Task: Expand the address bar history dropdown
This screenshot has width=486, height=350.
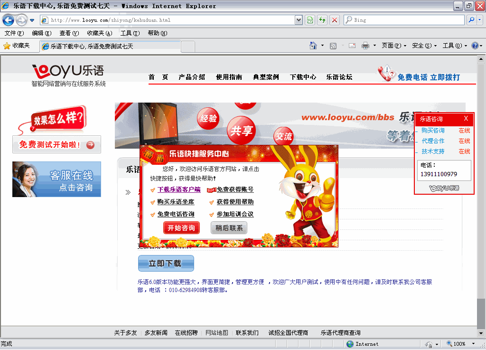Action: tap(299, 20)
